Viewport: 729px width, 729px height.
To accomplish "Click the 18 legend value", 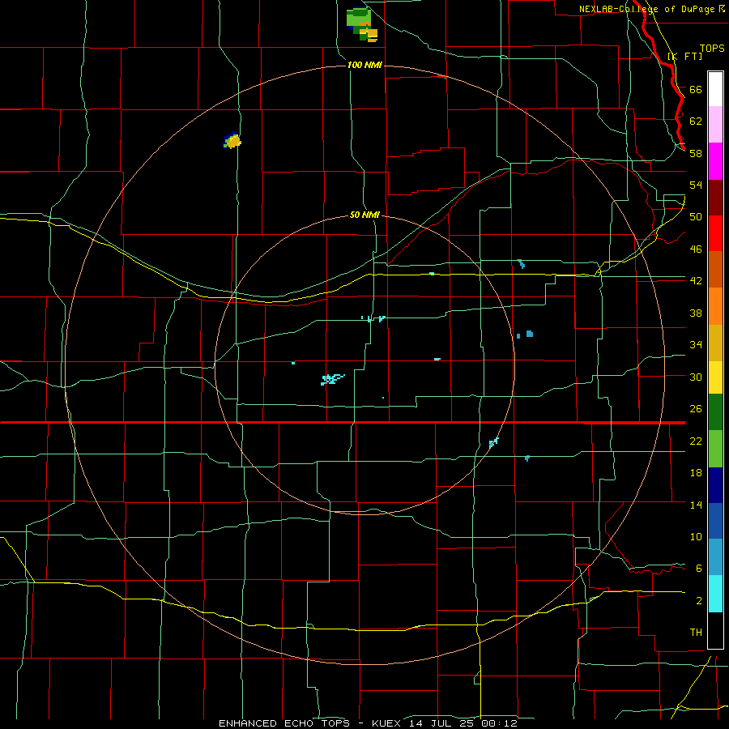I will coord(696,473).
